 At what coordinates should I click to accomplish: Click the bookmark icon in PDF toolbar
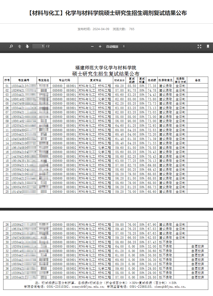click(208, 46)
